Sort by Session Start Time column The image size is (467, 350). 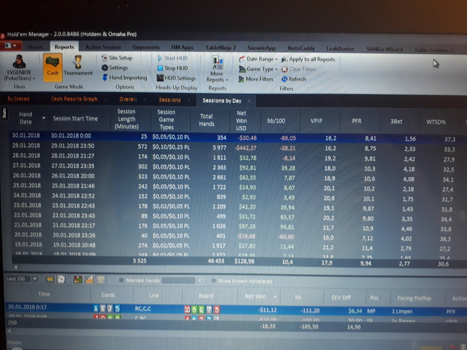75,119
